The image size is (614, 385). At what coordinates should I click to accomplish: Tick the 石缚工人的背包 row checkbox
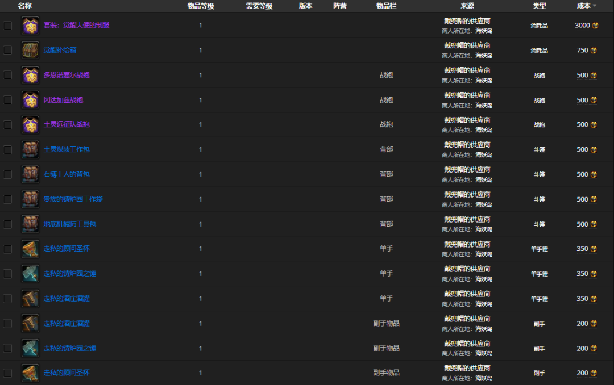click(7, 174)
